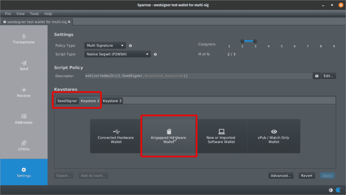346x195 pixels.
Task: Open the Transactions sidebar view
Action: click(x=24, y=39)
